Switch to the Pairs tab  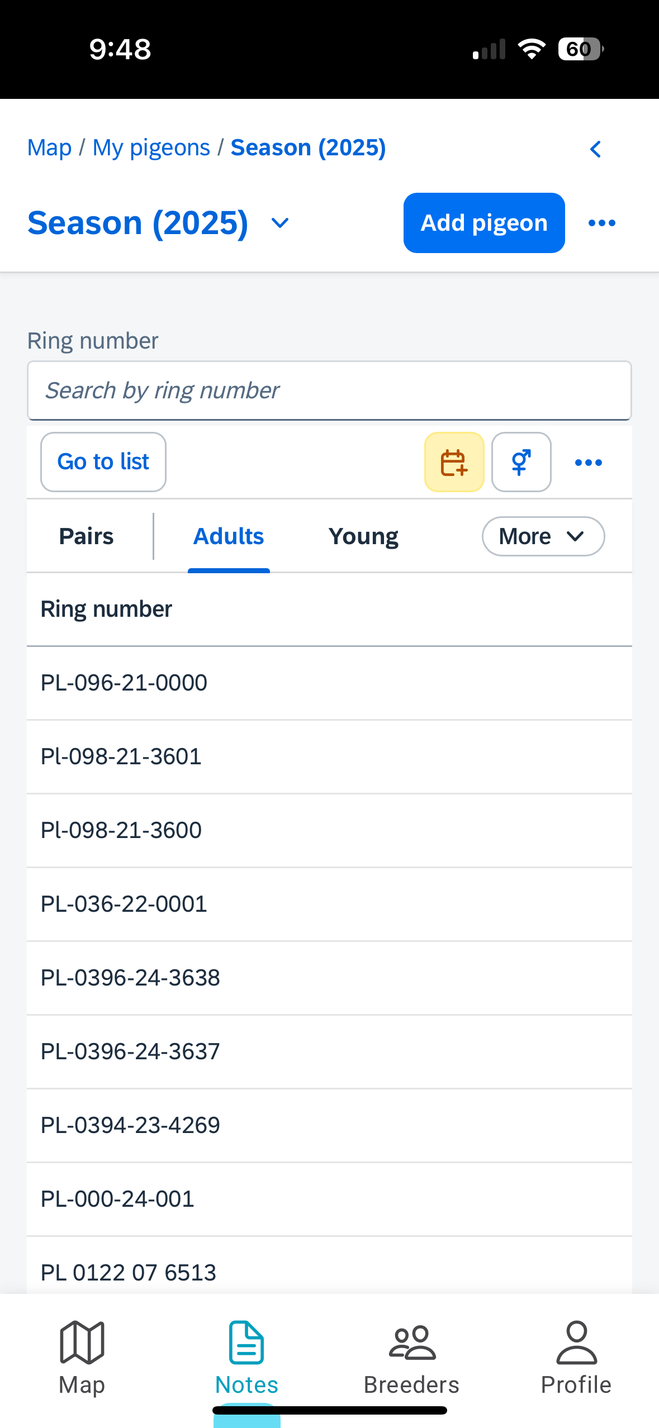[x=86, y=536]
